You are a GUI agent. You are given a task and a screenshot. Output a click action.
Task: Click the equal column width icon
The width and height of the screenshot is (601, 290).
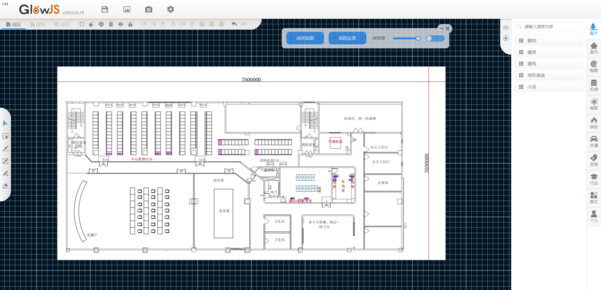click(202, 24)
